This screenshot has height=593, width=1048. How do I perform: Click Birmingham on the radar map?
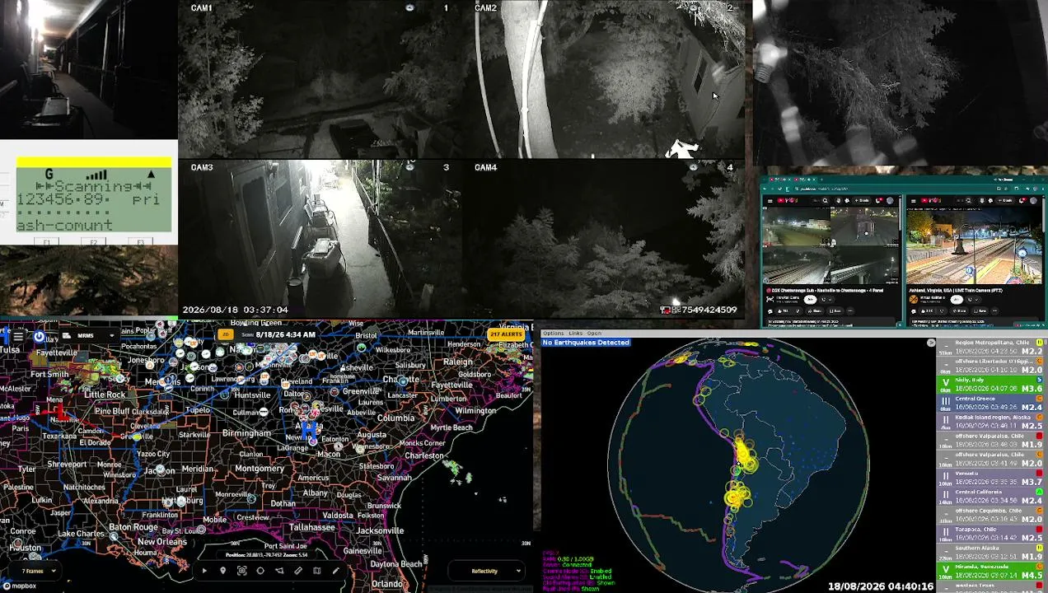coord(246,432)
